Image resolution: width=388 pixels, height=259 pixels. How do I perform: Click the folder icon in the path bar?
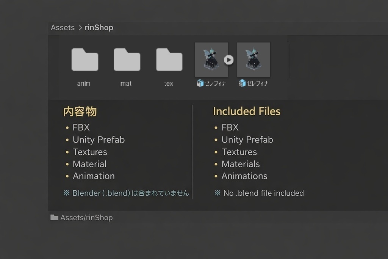[x=54, y=217]
